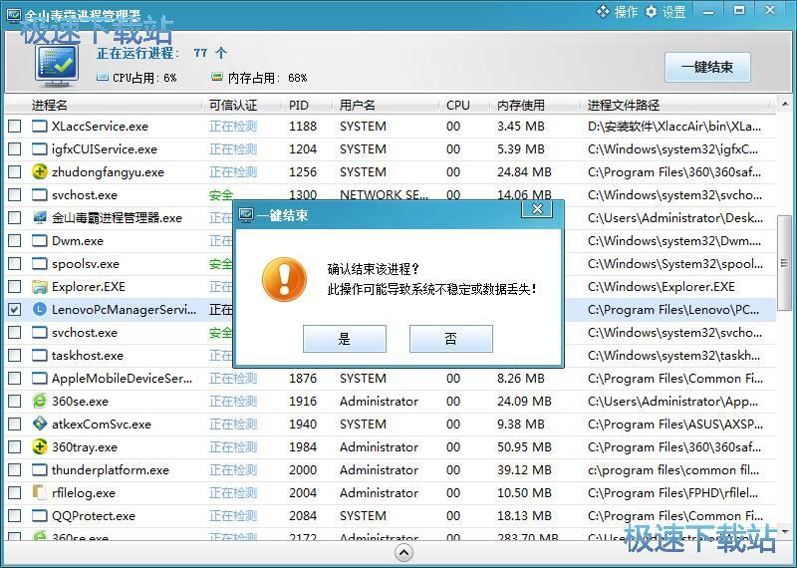Check the 金山毒霸进程管理器.exe checkbox
Image resolution: width=797 pixels, height=568 pixels.
pos(15,217)
